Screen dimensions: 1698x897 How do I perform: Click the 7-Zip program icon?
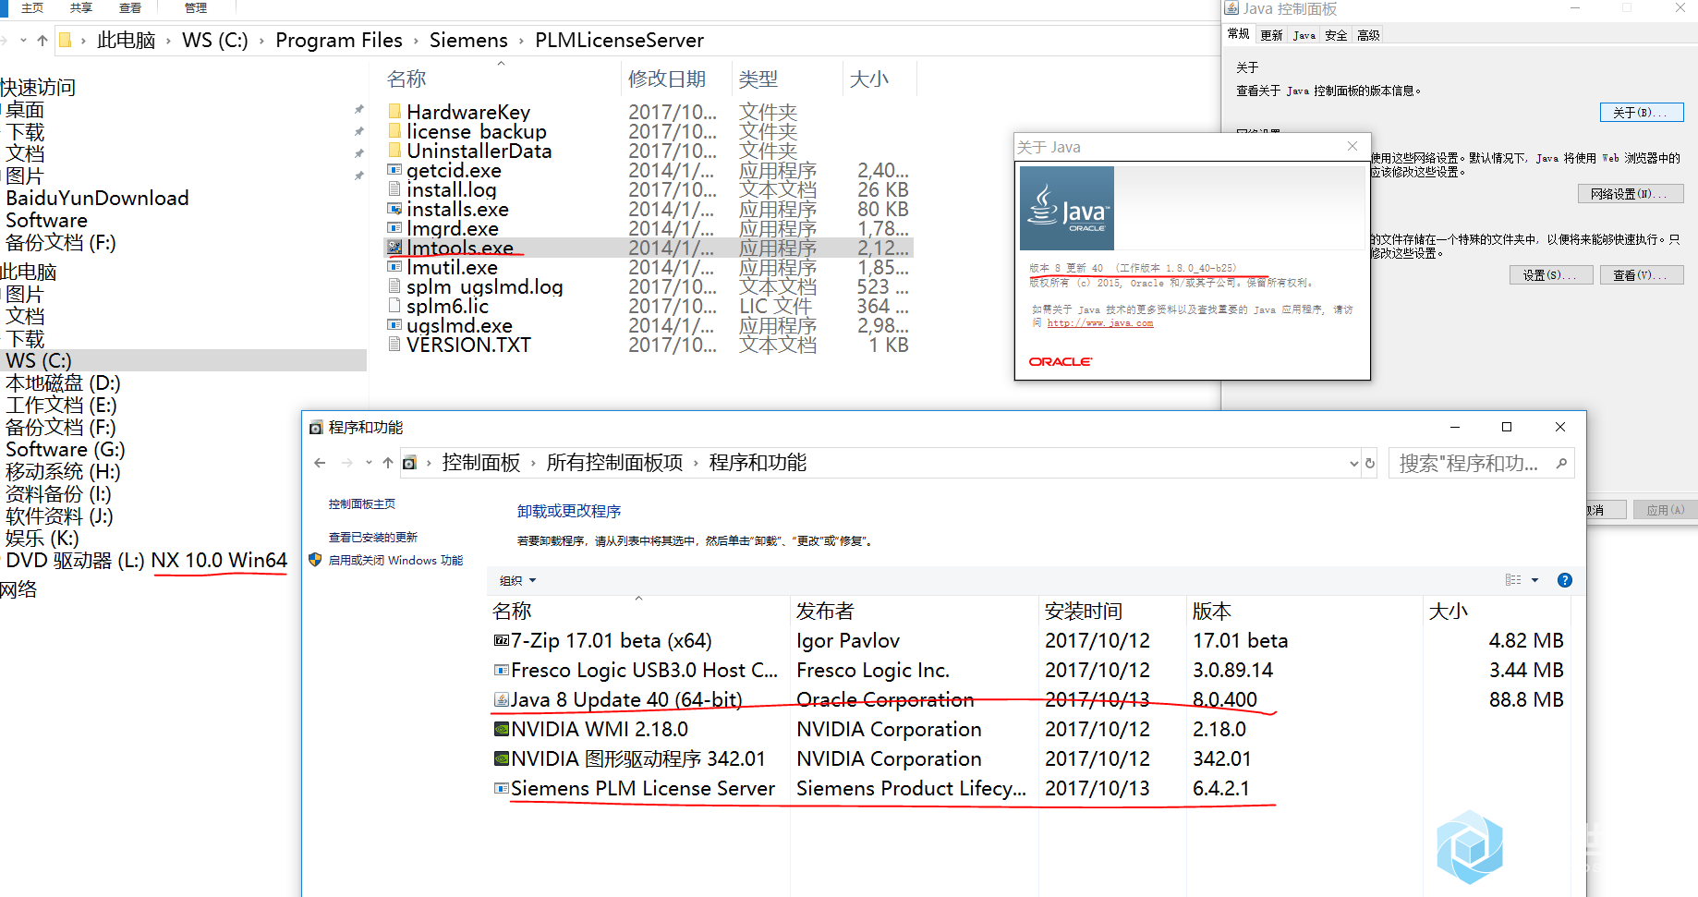502,640
